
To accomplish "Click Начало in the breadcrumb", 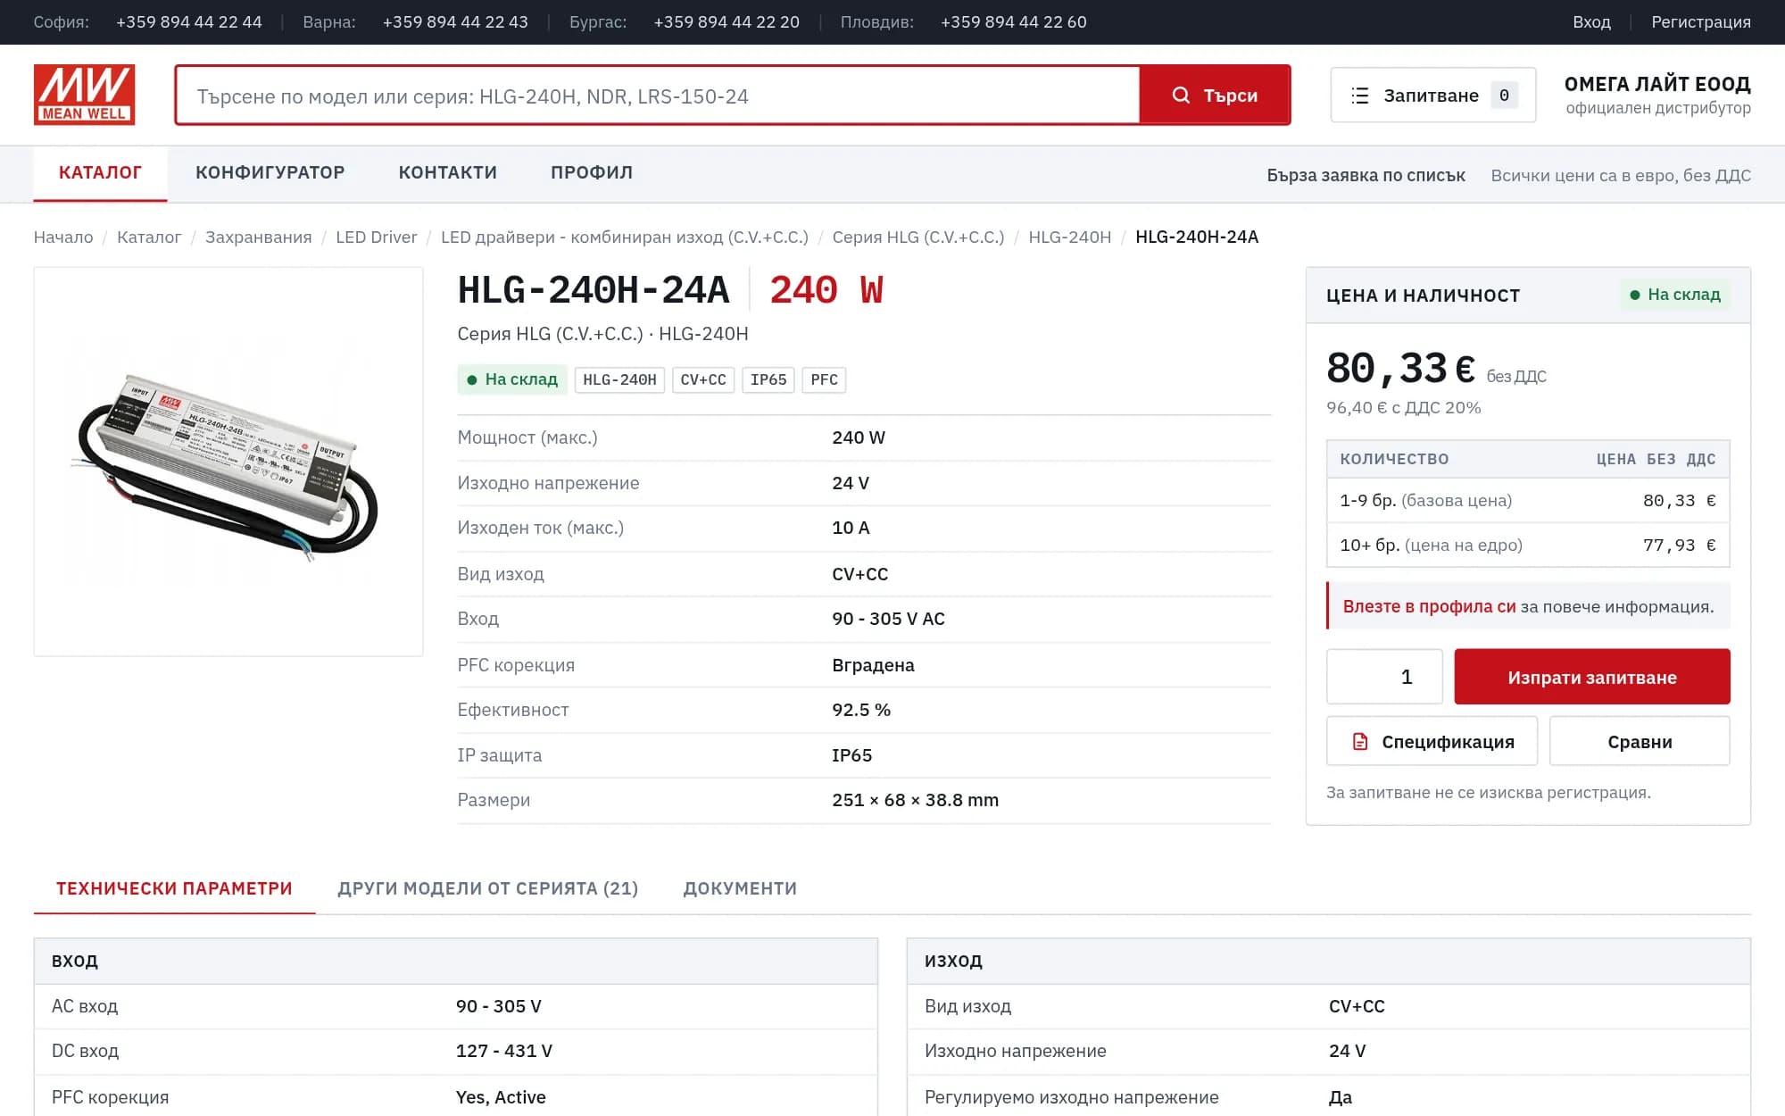I will [63, 237].
